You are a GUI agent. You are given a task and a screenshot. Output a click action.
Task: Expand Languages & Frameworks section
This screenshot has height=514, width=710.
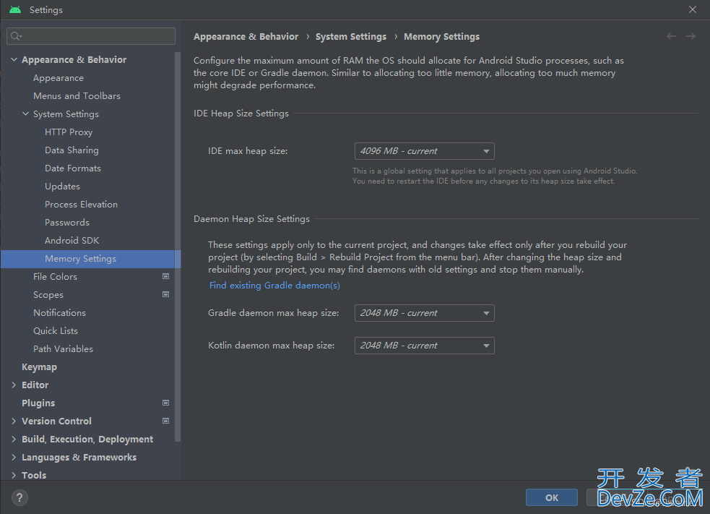pos(14,458)
